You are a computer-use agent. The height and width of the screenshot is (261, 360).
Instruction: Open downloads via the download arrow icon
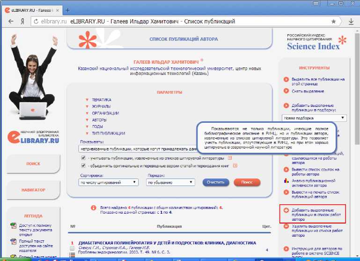pos(351,22)
